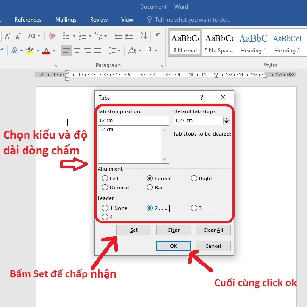Click the Borders icon
The width and height of the screenshot is (307, 307).
[x=148, y=51]
